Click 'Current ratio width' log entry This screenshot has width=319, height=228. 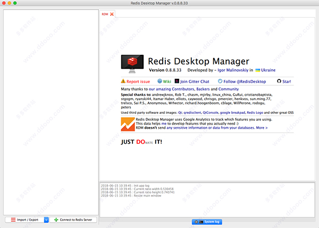[x=137, y=189]
